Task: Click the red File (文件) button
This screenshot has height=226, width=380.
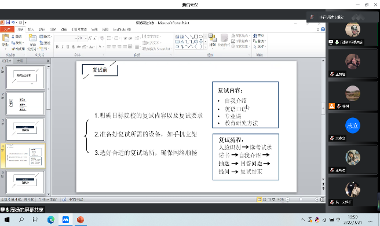Action: 7,29
